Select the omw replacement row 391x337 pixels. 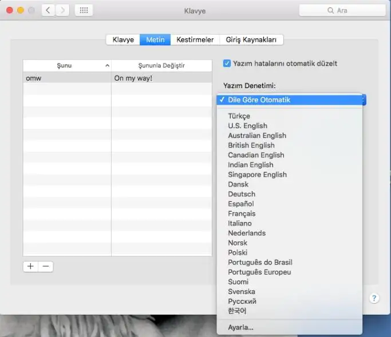click(67, 77)
